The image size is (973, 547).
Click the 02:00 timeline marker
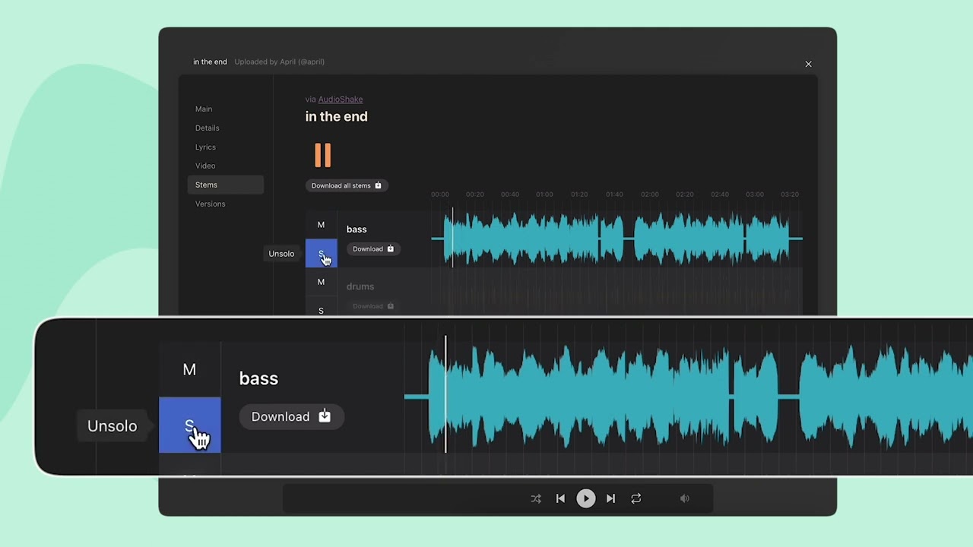tap(649, 194)
